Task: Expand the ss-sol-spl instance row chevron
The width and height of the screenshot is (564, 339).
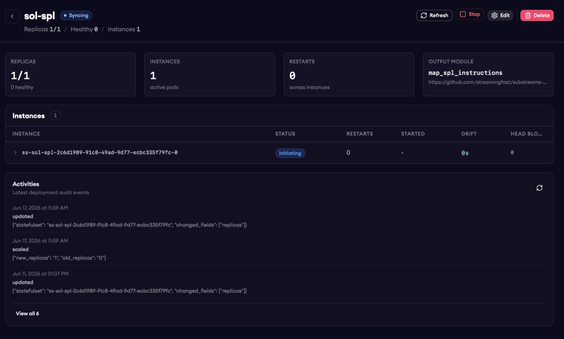Action: [15, 153]
